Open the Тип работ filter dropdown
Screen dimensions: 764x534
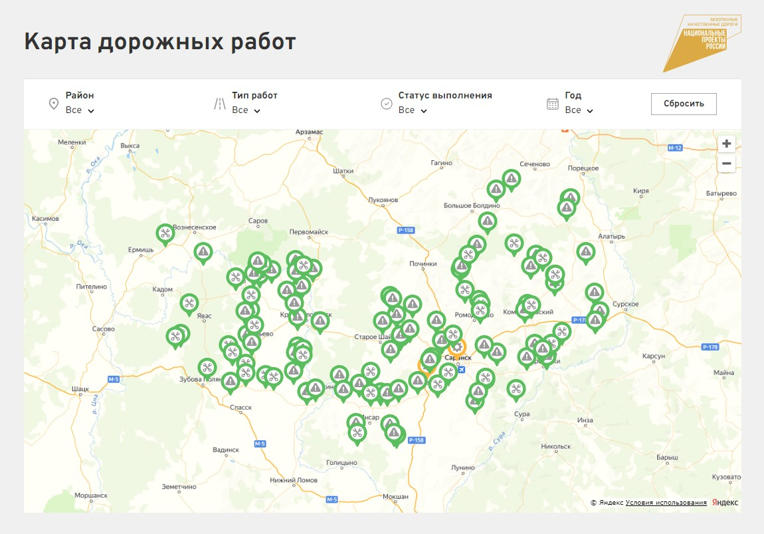(x=246, y=110)
